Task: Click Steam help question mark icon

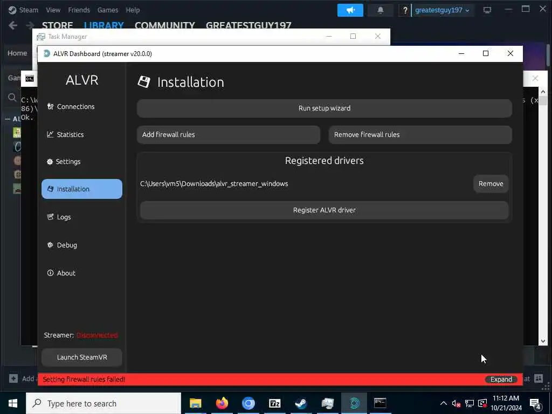Action: coord(405,10)
